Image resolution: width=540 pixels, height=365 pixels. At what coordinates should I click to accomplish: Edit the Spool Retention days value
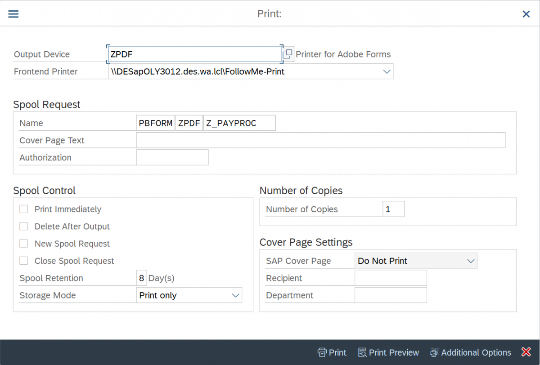[x=141, y=277]
